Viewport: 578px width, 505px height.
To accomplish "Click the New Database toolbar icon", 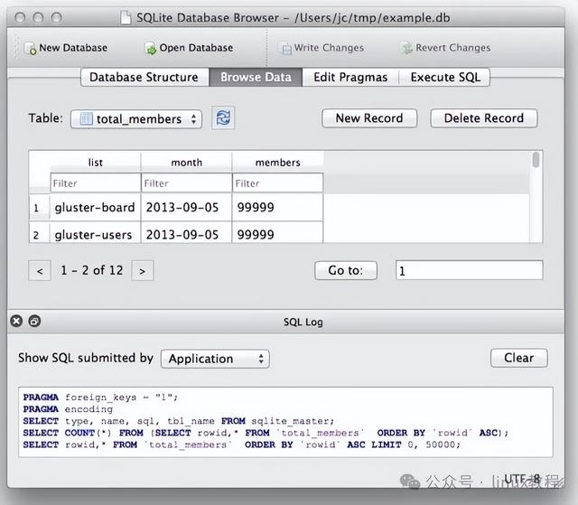I will coord(30,48).
